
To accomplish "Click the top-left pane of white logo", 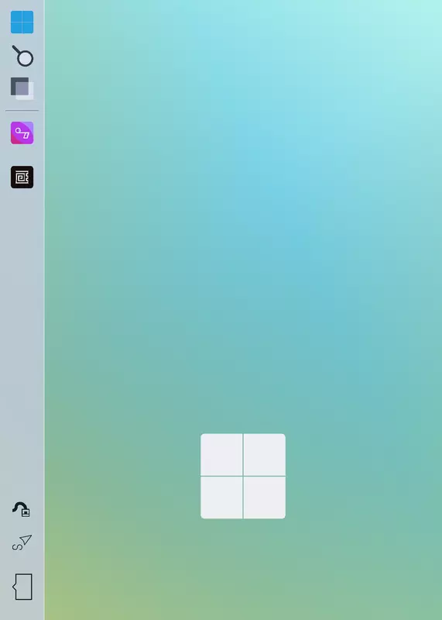I will 221,454.
